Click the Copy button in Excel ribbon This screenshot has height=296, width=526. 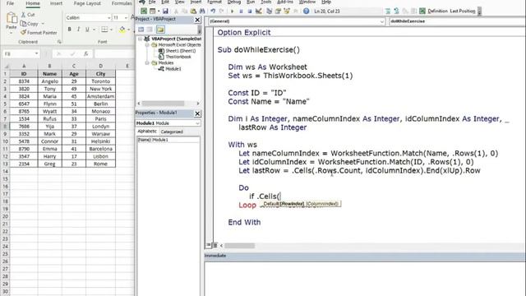(x=30, y=24)
